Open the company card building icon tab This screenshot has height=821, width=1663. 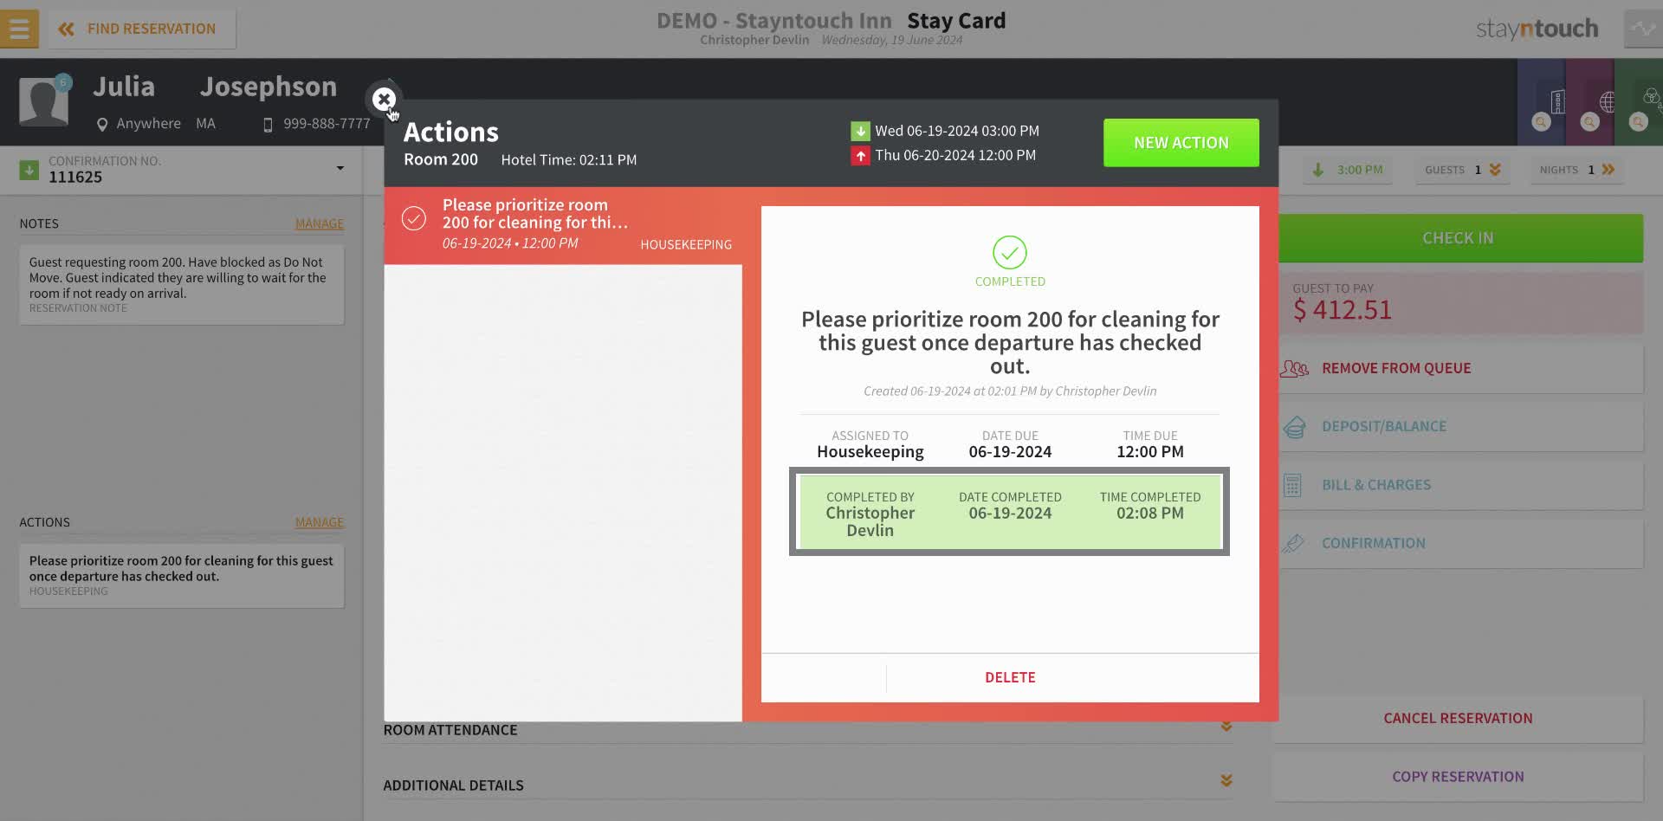coord(1557,101)
